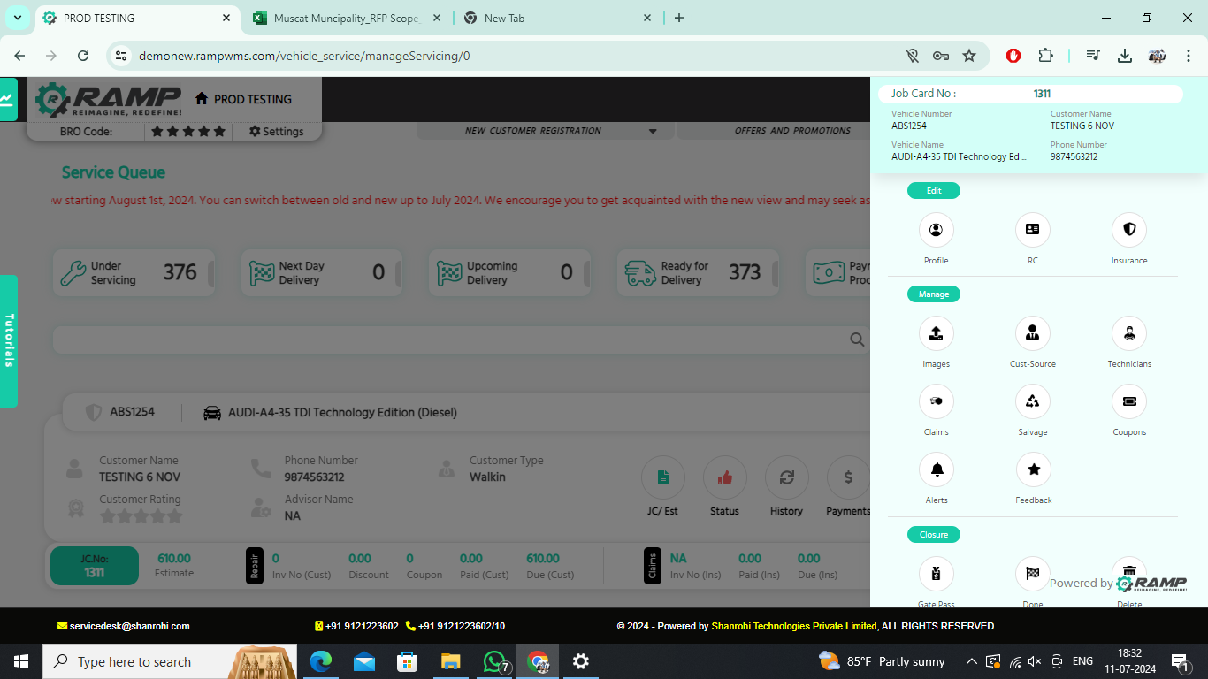Click the red Status thumbs-up icon
The image size is (1208, 679).
coord(724,479)
